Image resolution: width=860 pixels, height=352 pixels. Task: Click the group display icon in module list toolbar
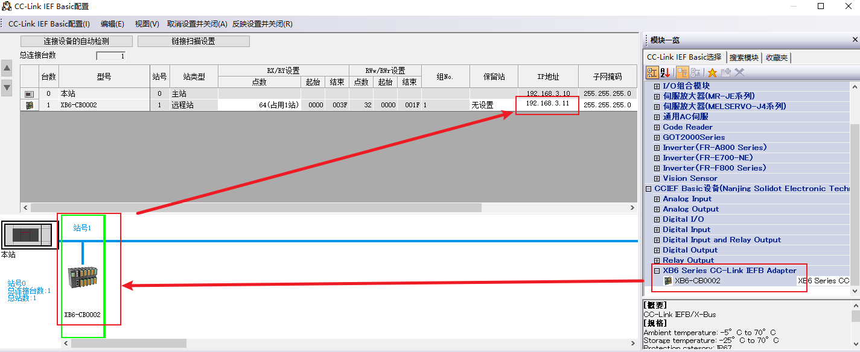652,72
